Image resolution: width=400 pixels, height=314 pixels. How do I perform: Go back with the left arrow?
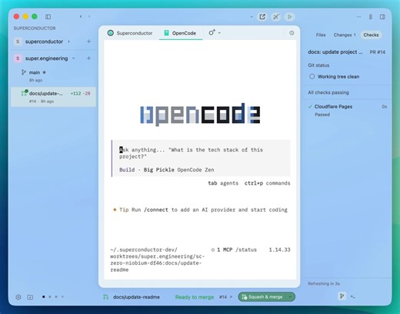(81, 16)
